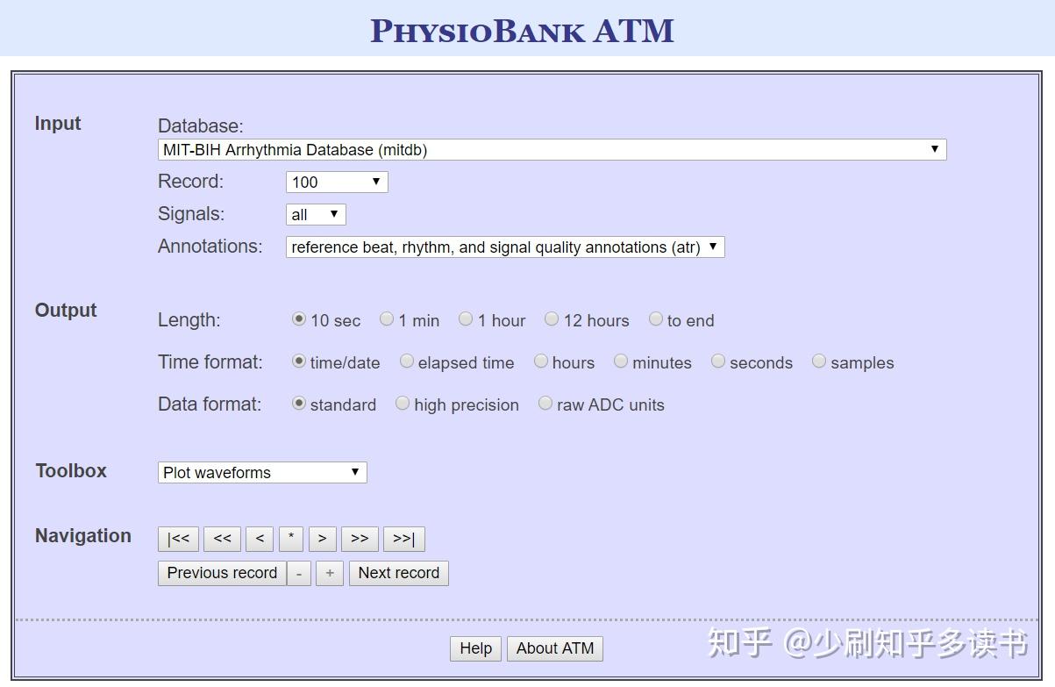This screenshot has width=1055, height=687.
Task: Choose seconds time format
Action: point(718,361)
